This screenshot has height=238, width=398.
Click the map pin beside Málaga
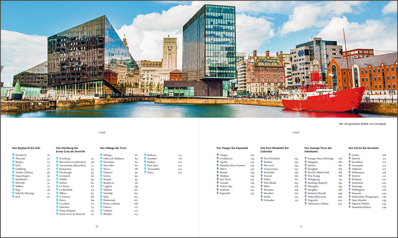coord(101,155)
